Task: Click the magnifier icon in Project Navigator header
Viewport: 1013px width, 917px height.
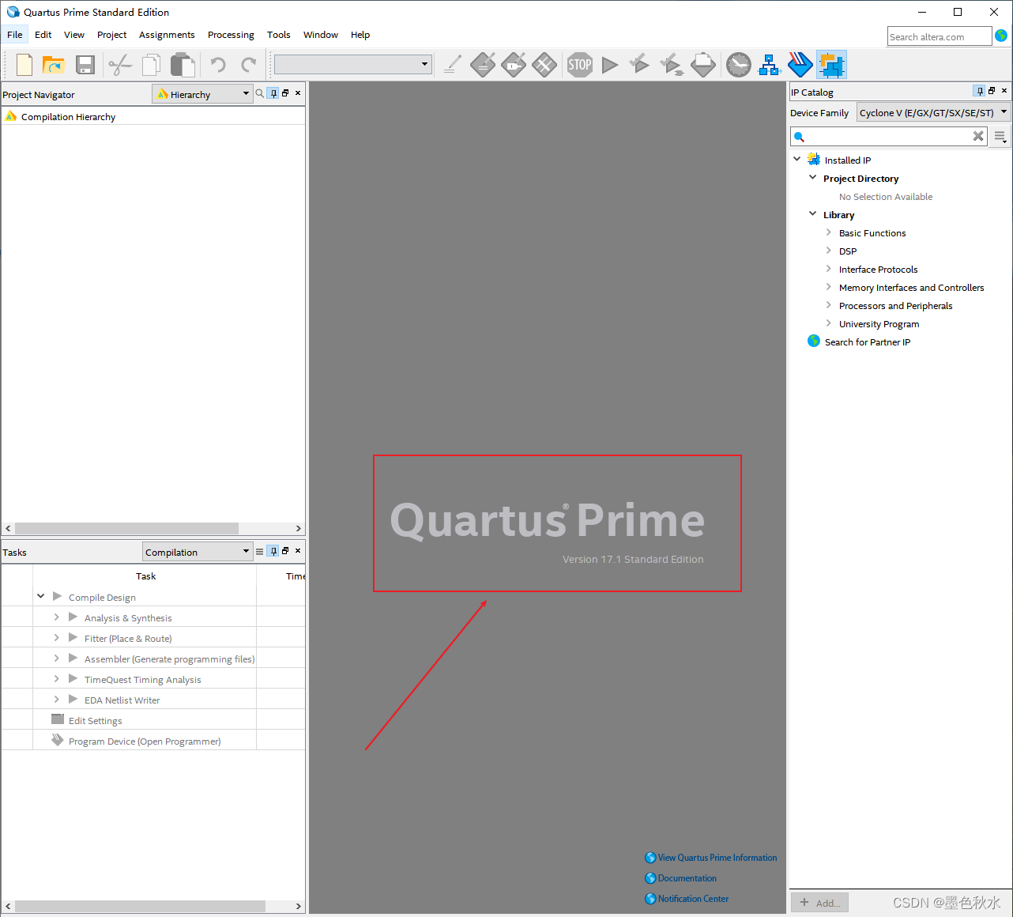Action: (259, 93)
